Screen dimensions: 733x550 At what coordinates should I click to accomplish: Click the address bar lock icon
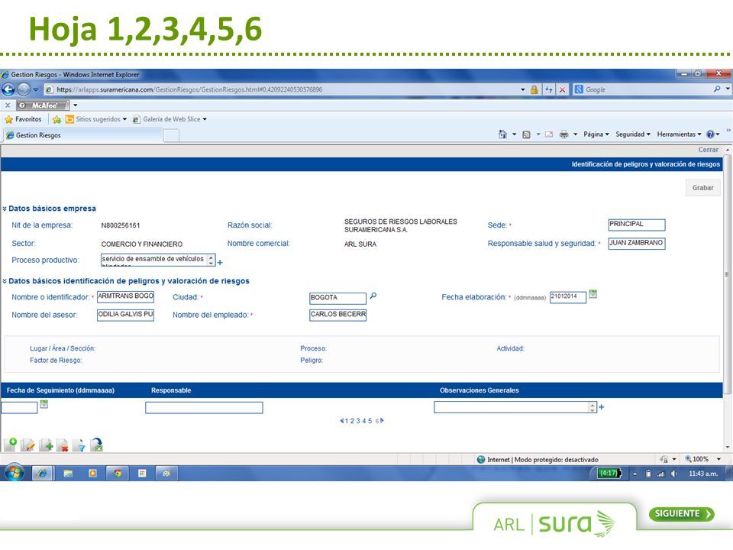[534, 89]
